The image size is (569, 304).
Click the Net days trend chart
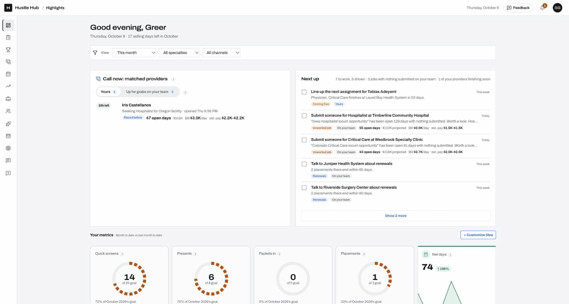(x=456, y=292)
